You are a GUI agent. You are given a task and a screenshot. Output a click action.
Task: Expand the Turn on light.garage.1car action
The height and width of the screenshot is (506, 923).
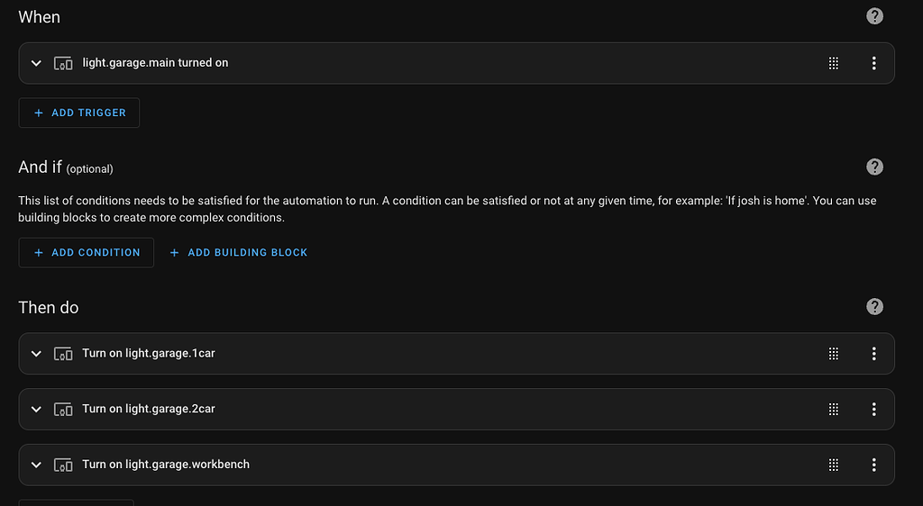(36, 354)
